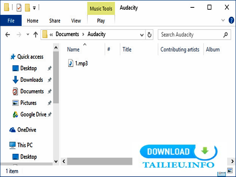Click navigation pane scroll up arrow

[x=56, y=48]
